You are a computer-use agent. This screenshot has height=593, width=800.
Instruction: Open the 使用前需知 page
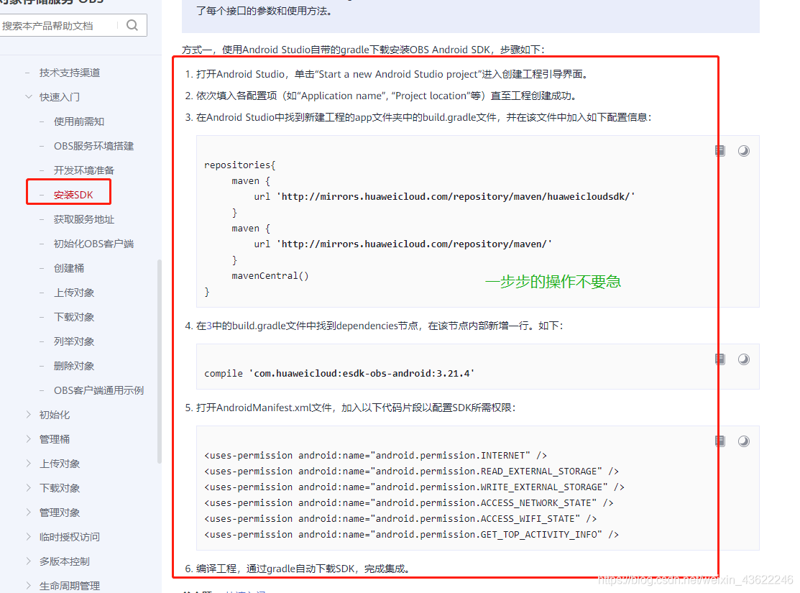[78, 121]
